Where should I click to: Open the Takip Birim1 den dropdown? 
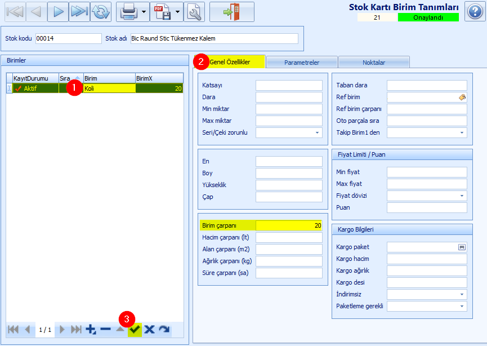pyautogui.click(x=462, y=132)
